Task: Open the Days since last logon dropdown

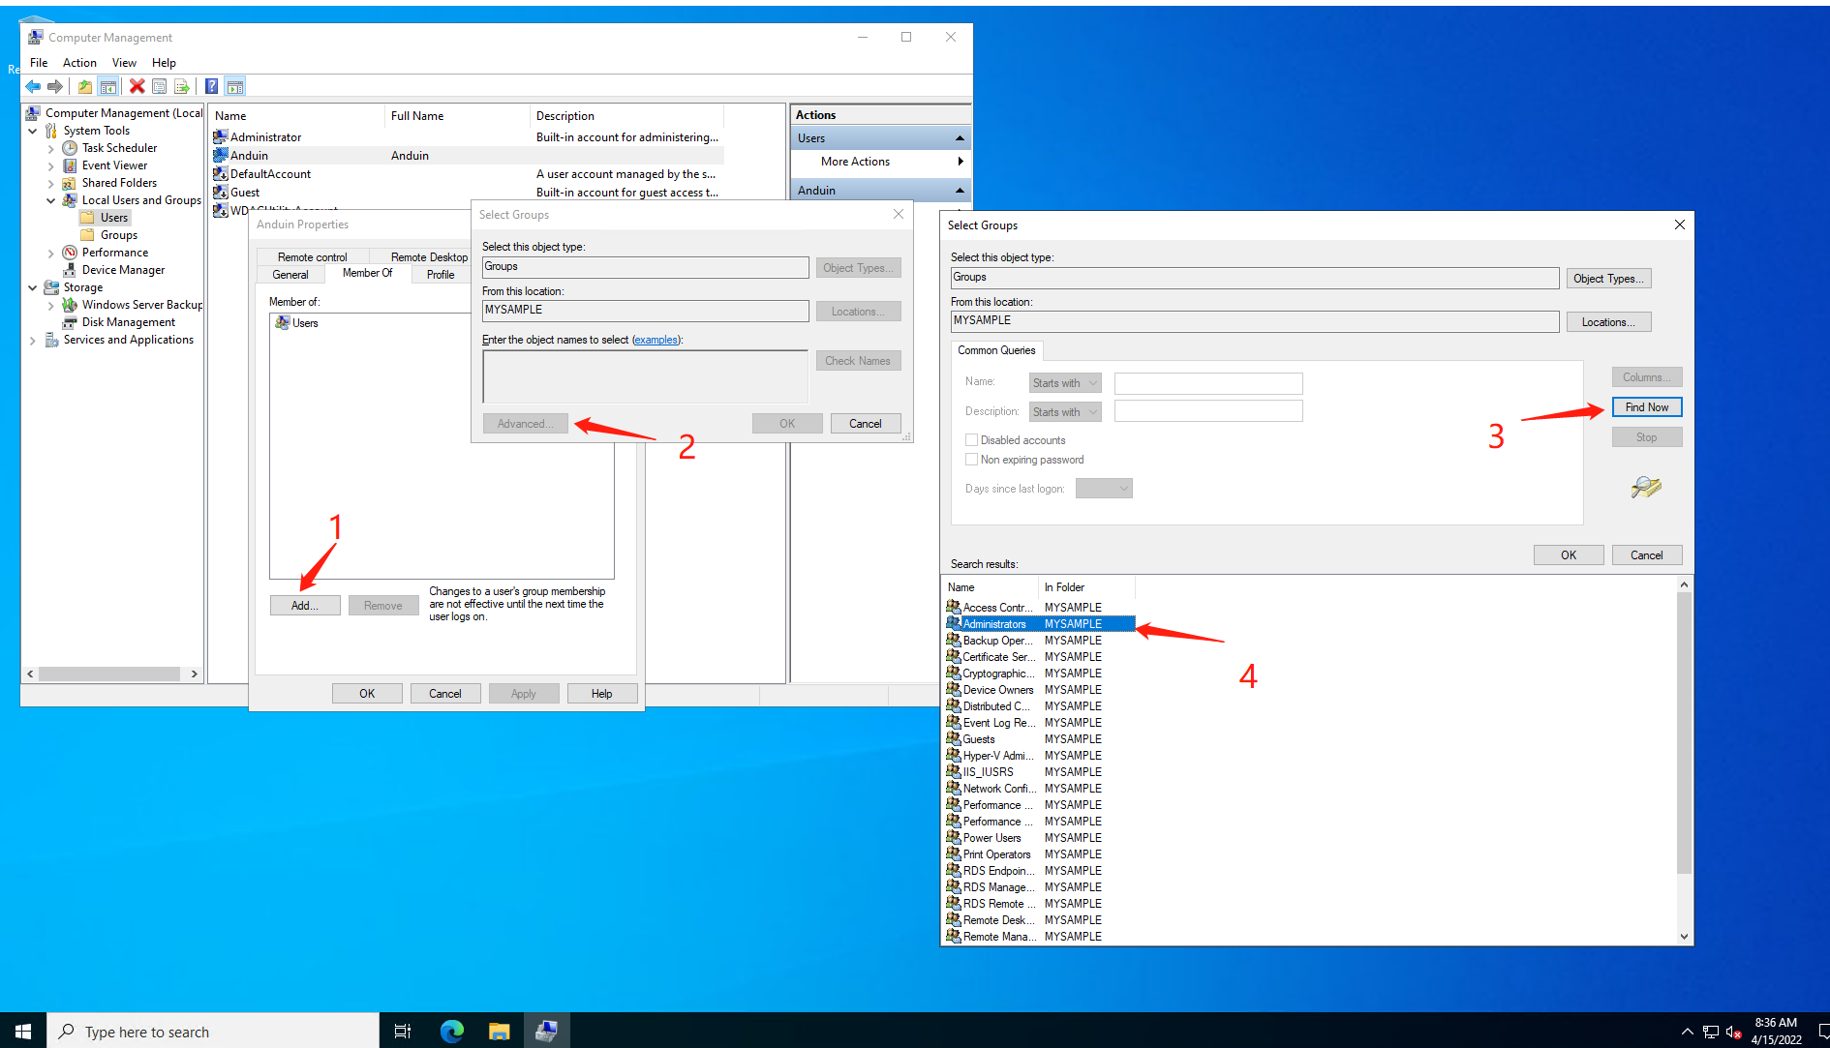Action: (1104, 489)
